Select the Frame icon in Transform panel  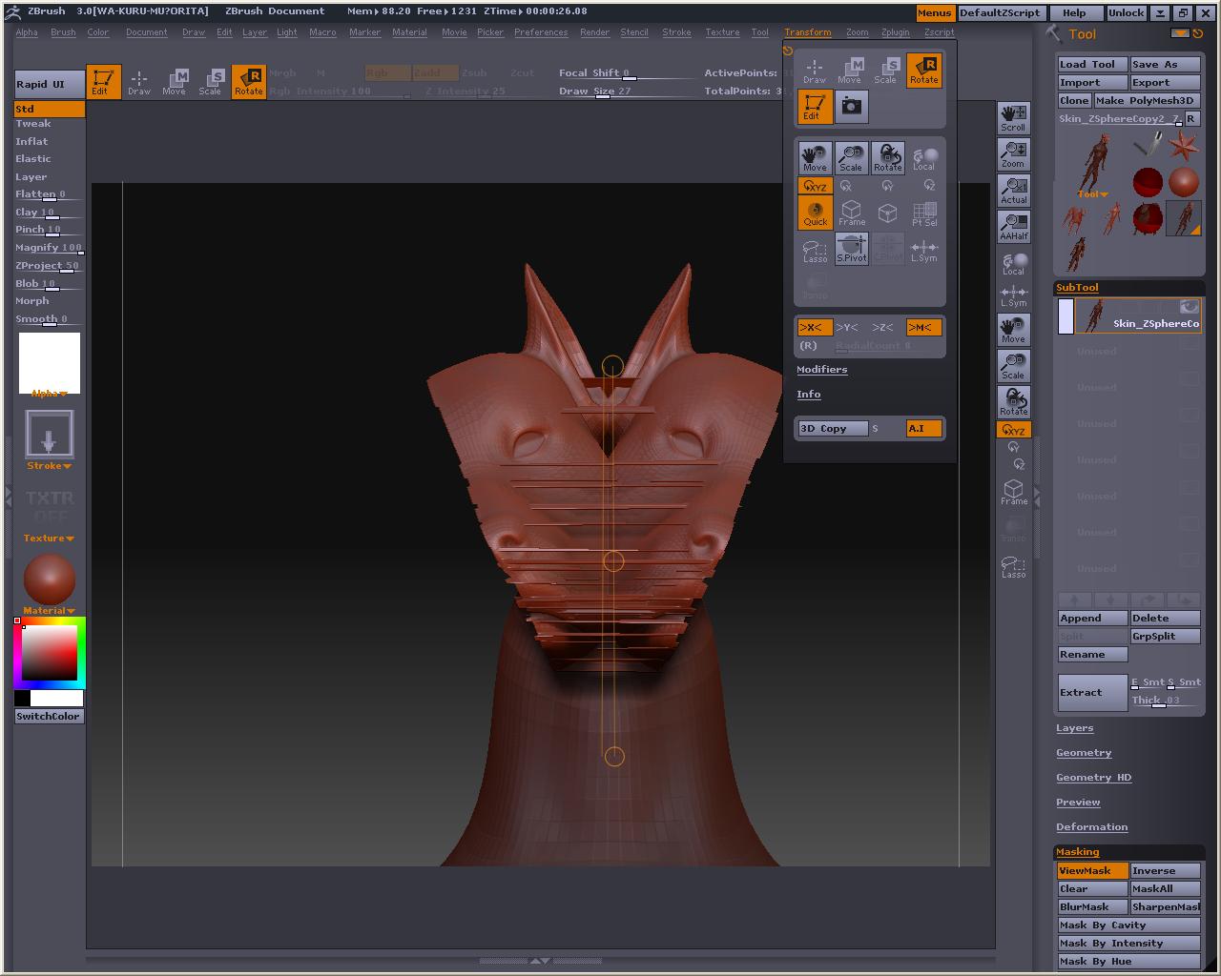(851, 213)
